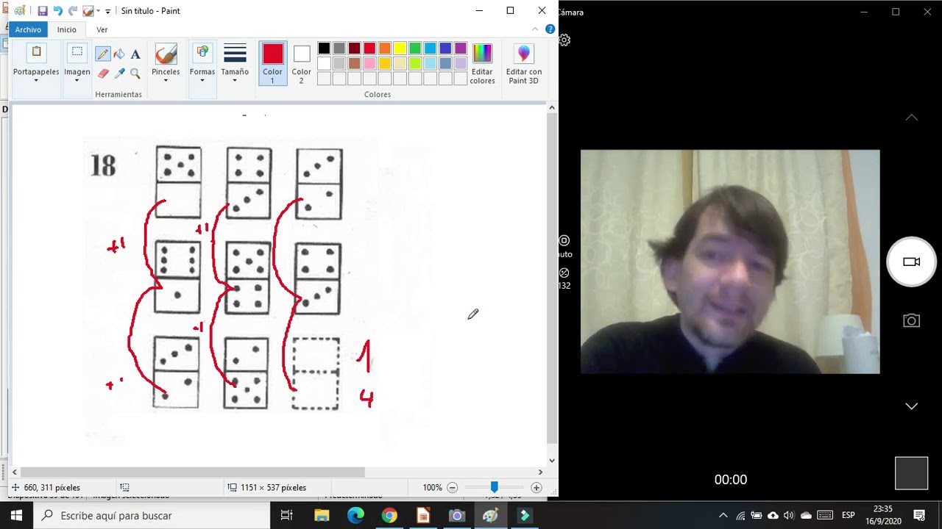Open Paint icon on taskbar
Viewport: 942px width, 529px height.
tap(491, 515)
